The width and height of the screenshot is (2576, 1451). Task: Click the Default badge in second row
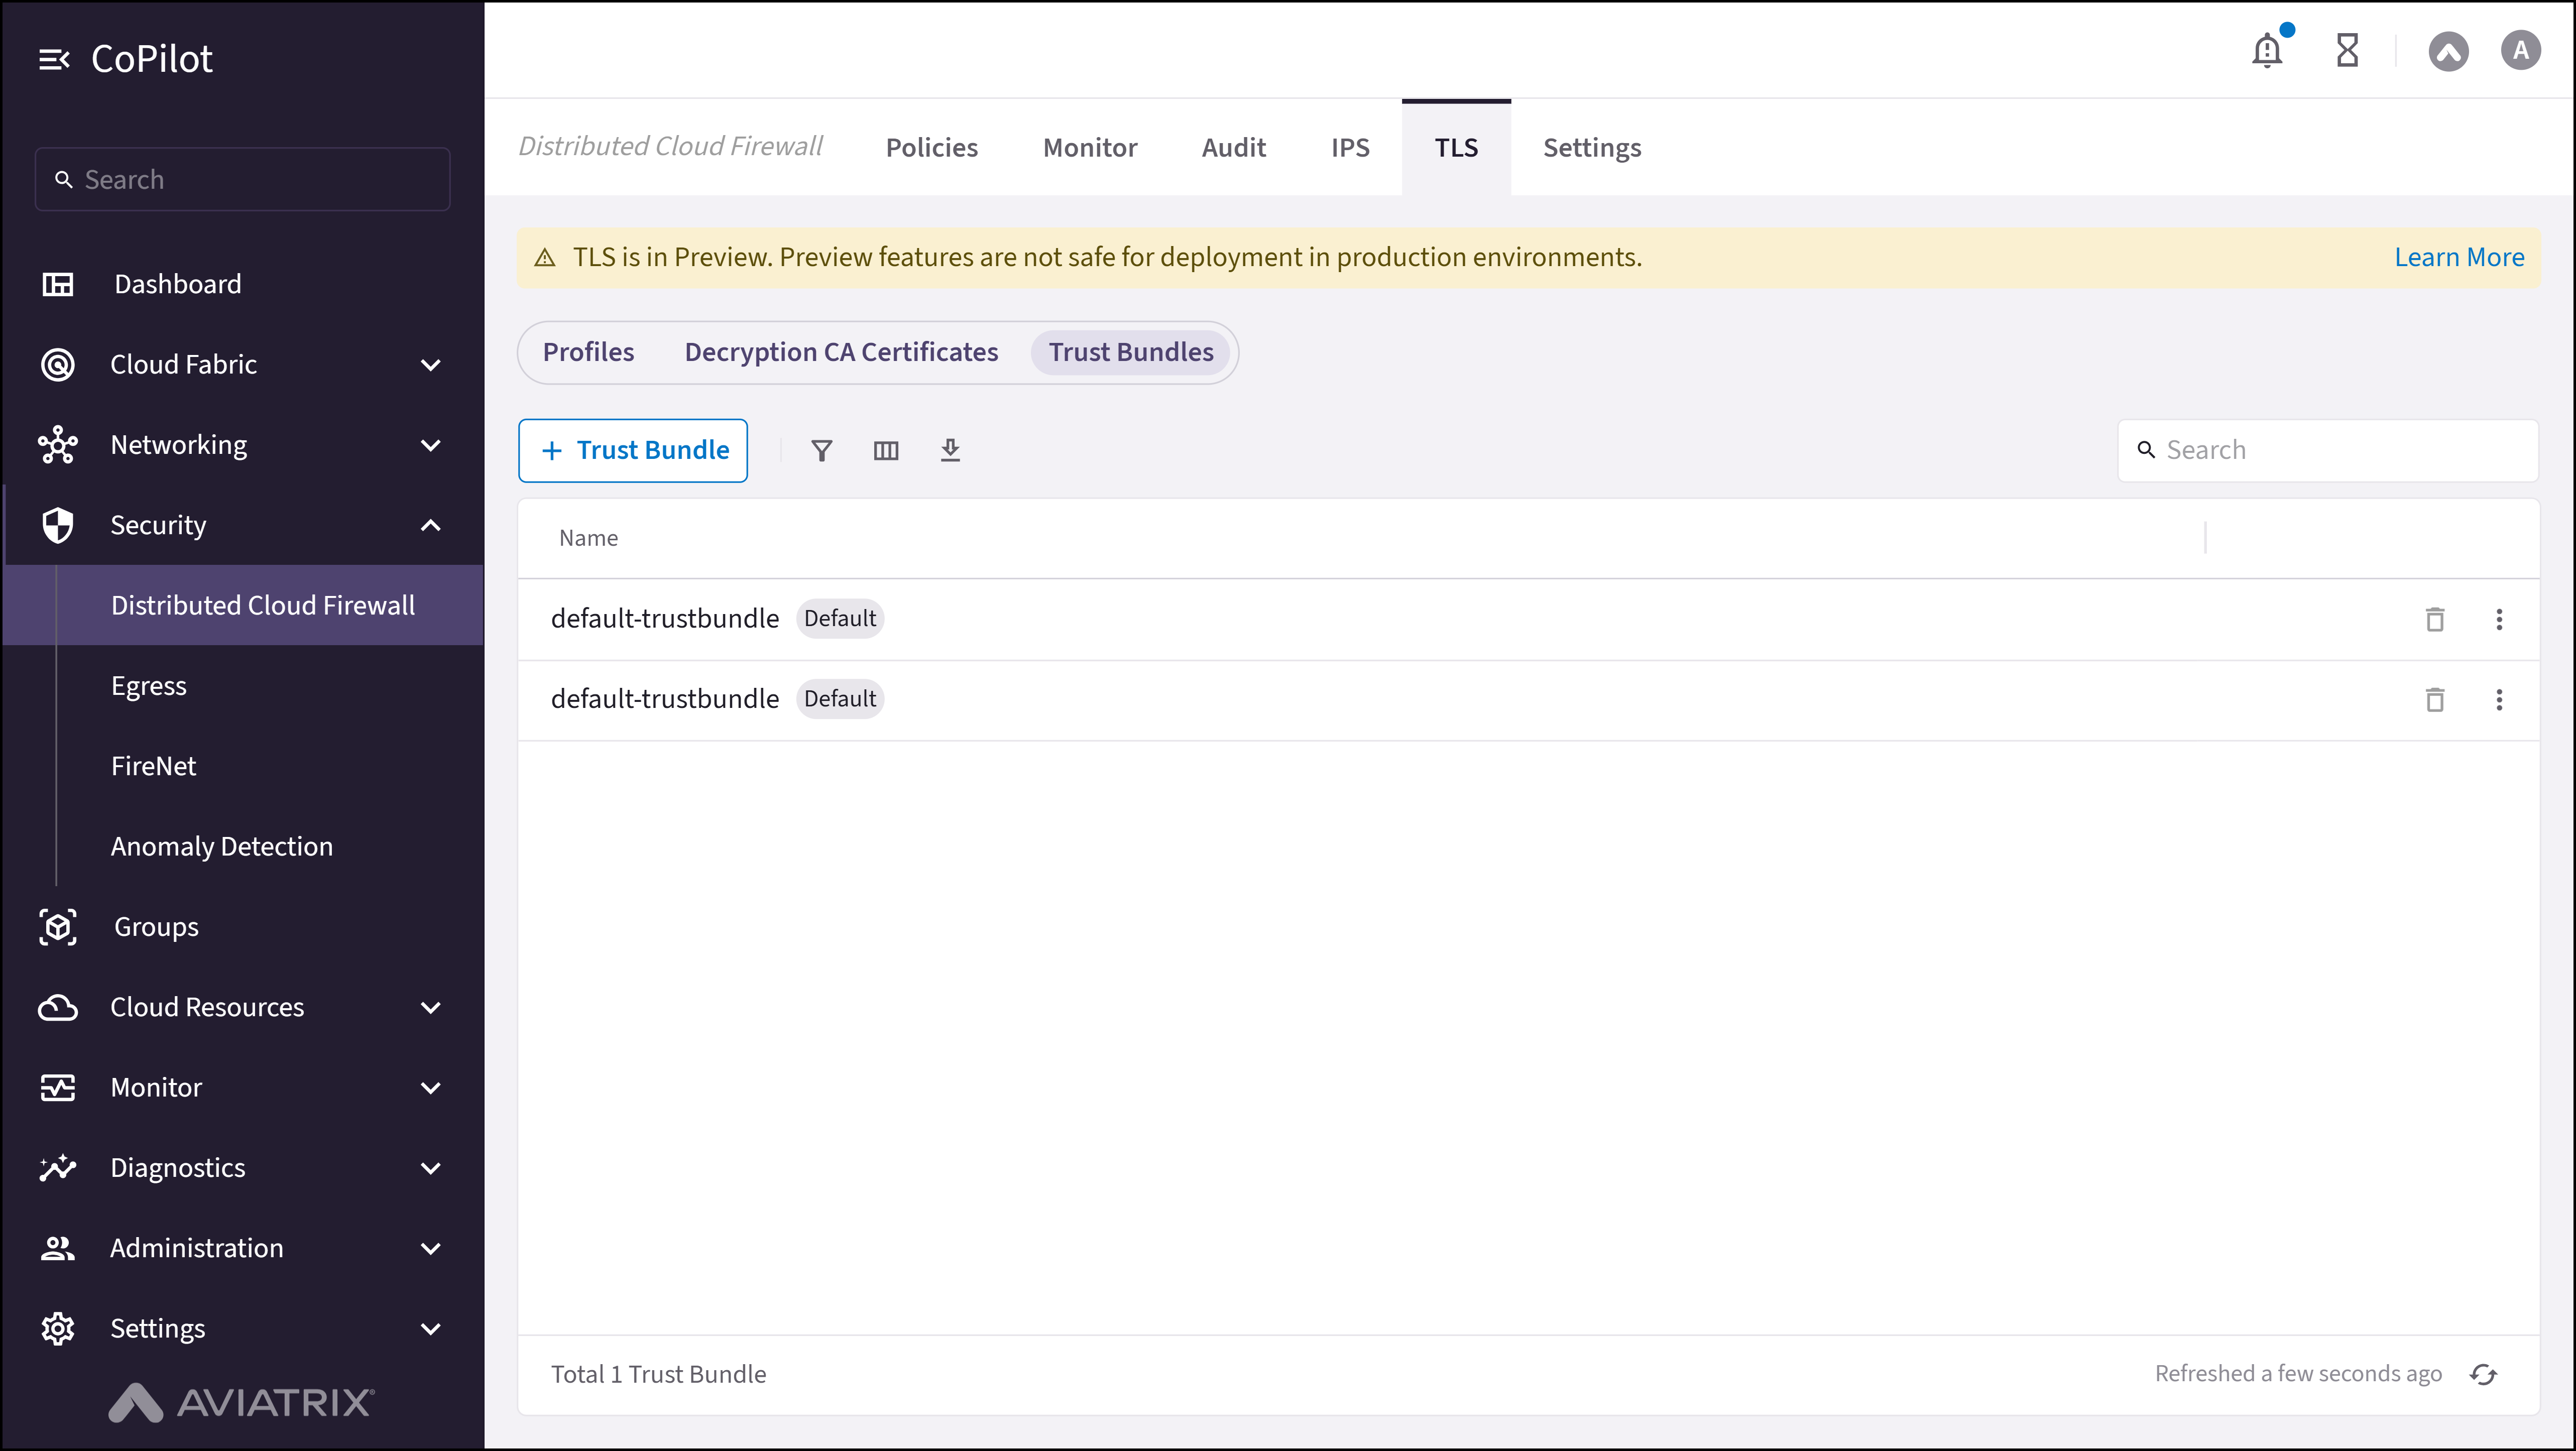(840, 699)
